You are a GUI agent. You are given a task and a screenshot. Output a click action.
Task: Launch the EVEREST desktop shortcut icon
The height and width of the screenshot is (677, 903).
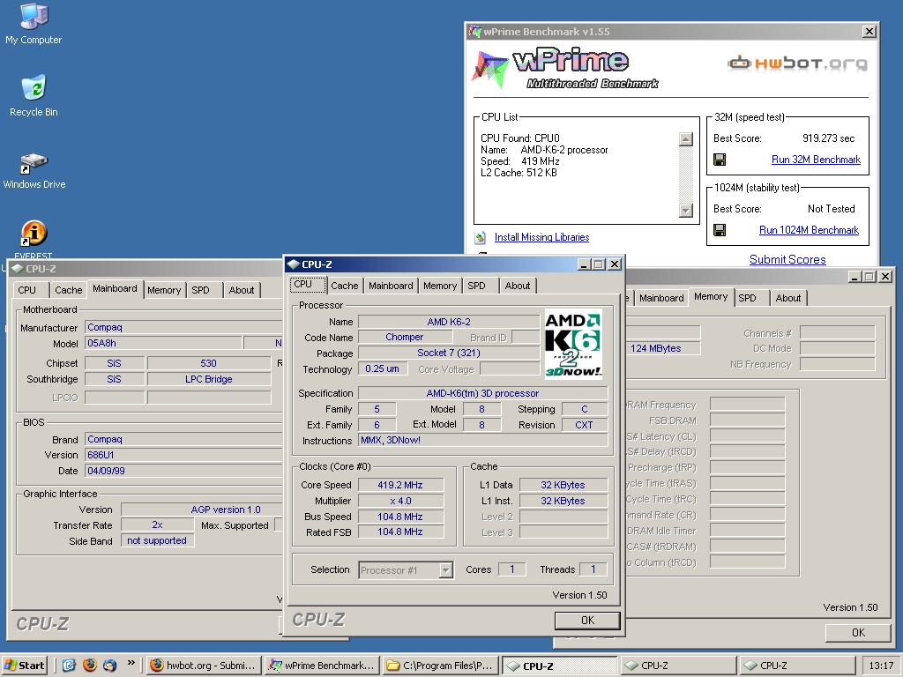pos(34,233)
